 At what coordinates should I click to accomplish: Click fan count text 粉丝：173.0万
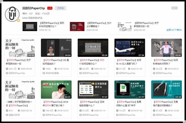point(42,14)
